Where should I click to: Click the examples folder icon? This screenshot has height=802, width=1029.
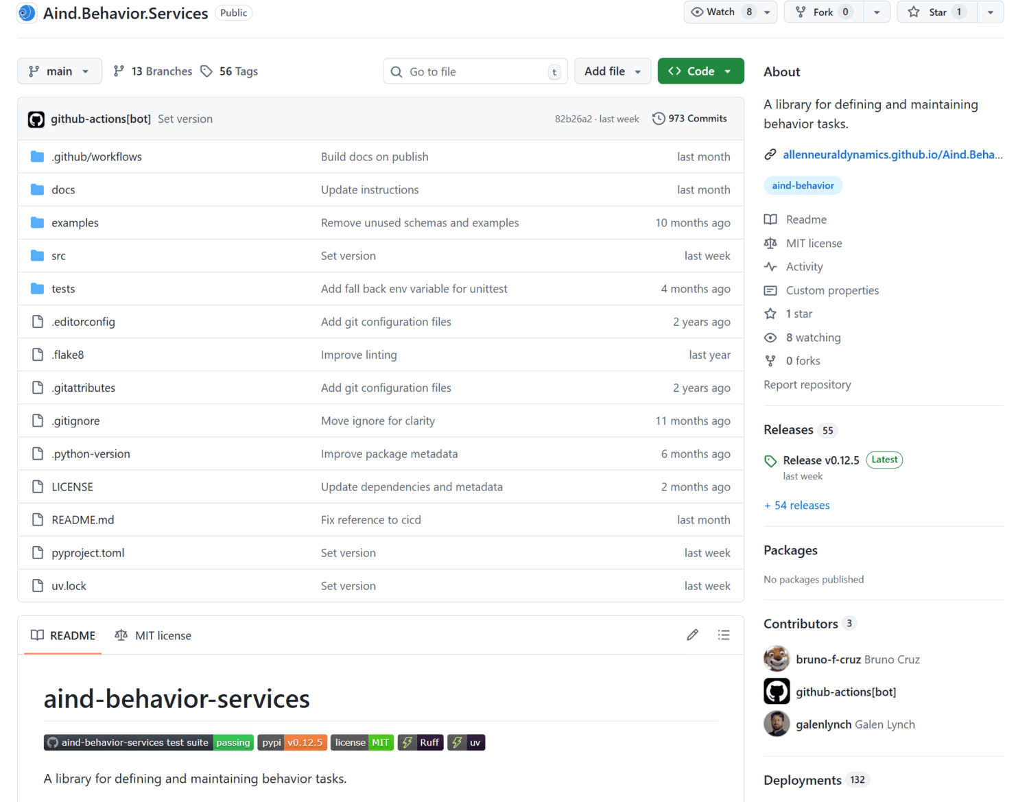click(x=38, y=222)
